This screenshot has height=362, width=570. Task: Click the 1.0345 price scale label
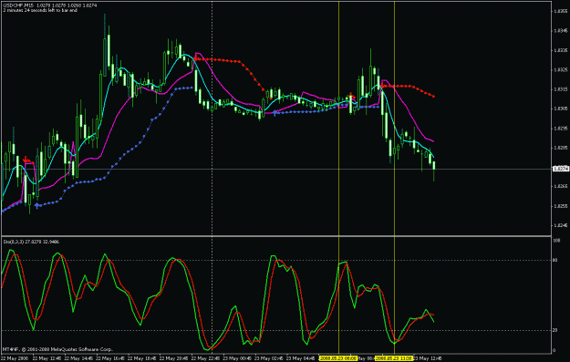tap(561, 31)
